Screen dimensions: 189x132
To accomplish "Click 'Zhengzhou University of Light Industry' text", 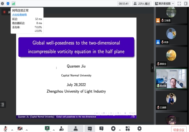I will pyautogui.click(x=76, y=91).
